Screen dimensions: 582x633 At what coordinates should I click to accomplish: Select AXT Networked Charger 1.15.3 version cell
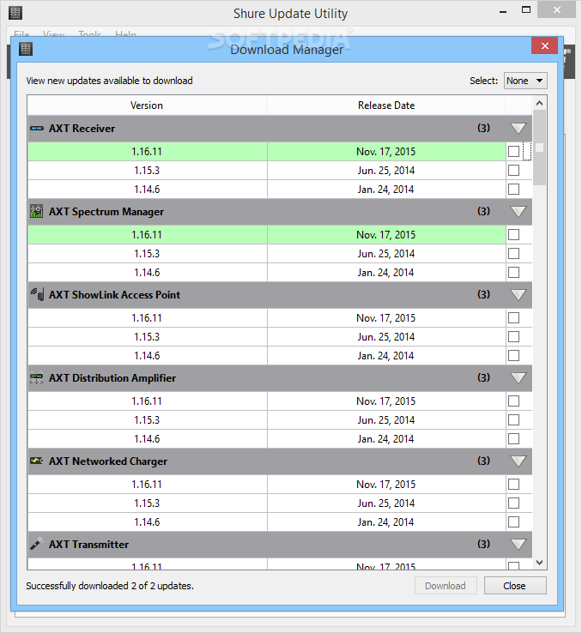pos(147,503)
